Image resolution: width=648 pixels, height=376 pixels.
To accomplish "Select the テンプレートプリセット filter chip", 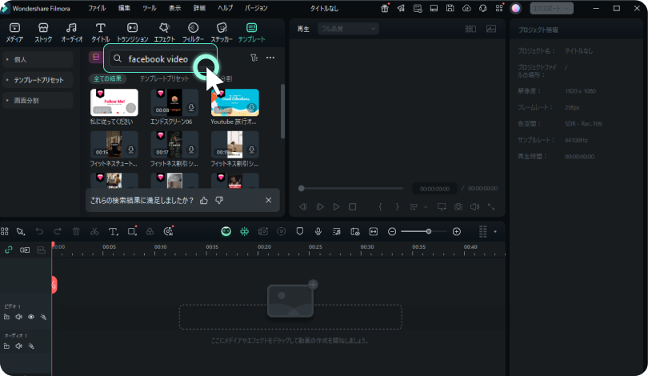I will point(164,78).
